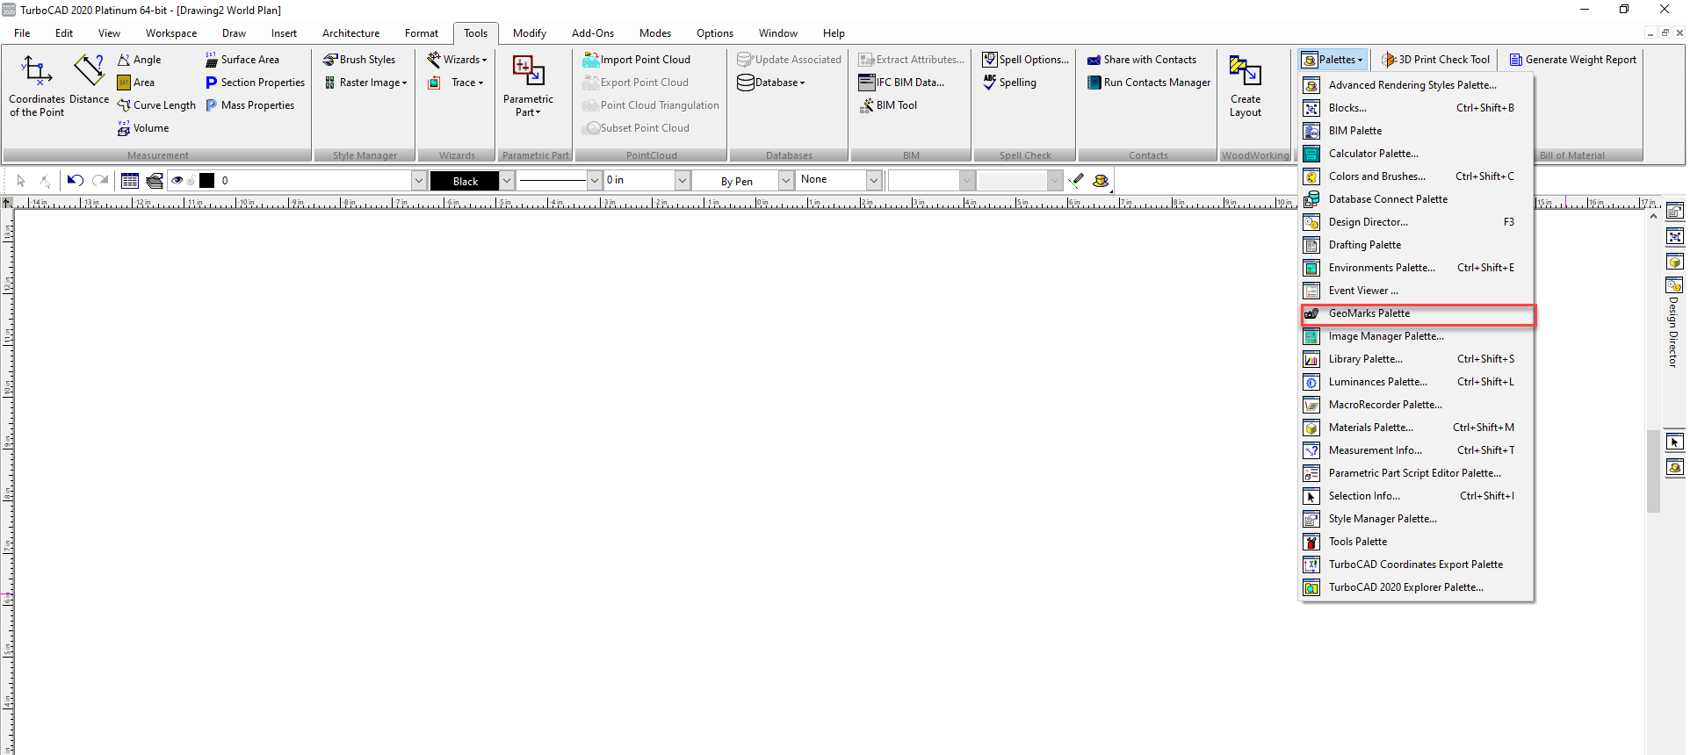Select the Area measurement tool
Screen dimensions: 1690x755
click(136, 83)
